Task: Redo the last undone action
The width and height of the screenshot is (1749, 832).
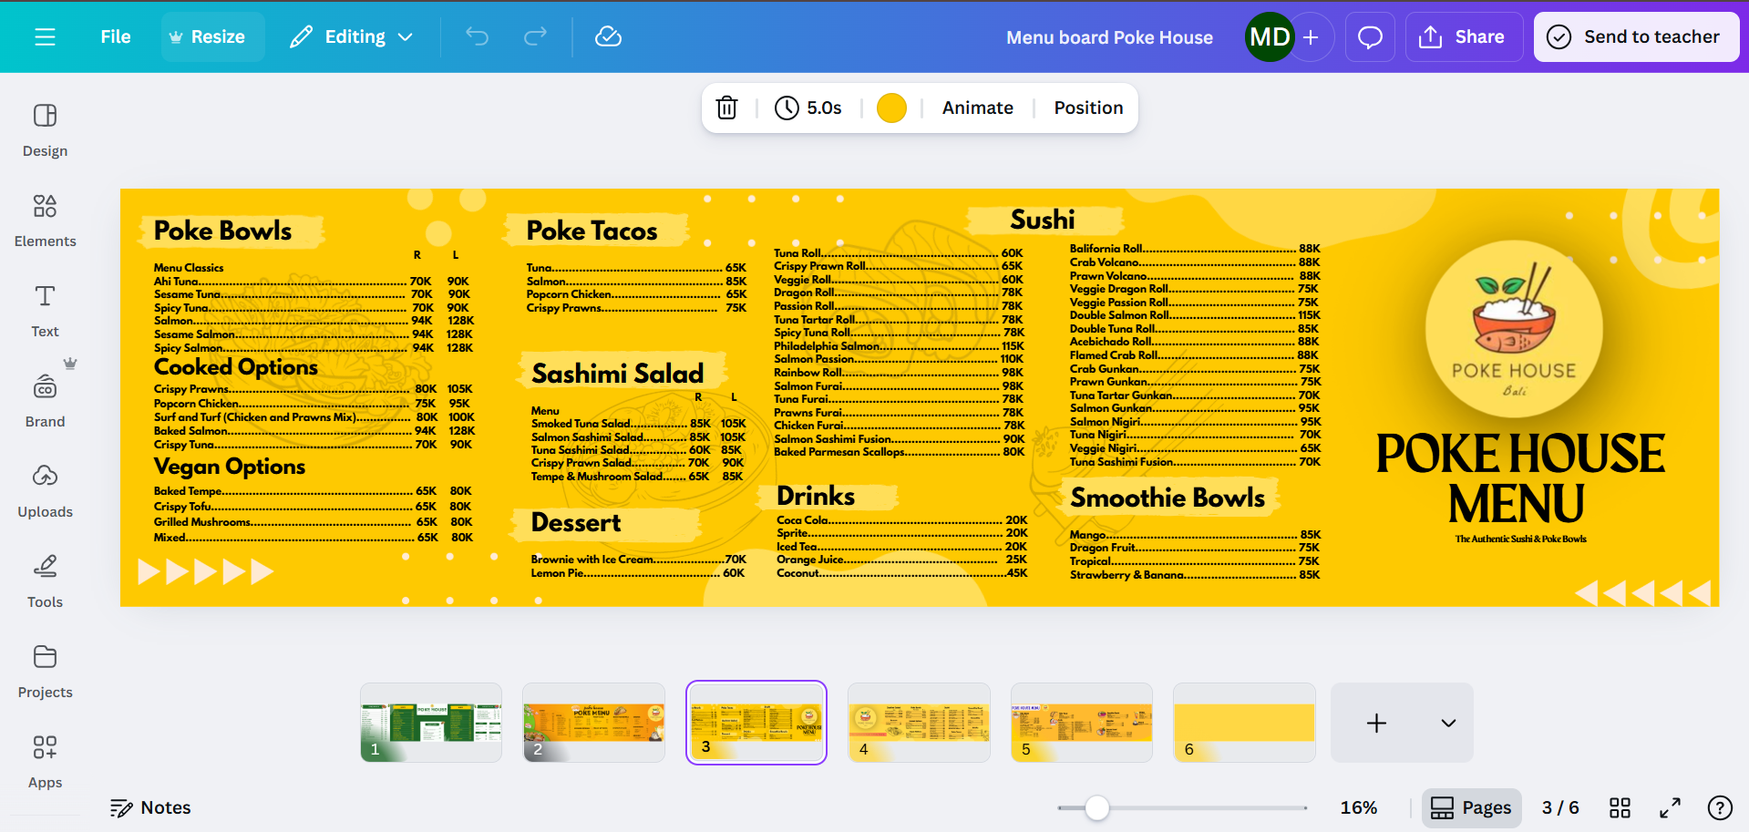Action: 536,36
